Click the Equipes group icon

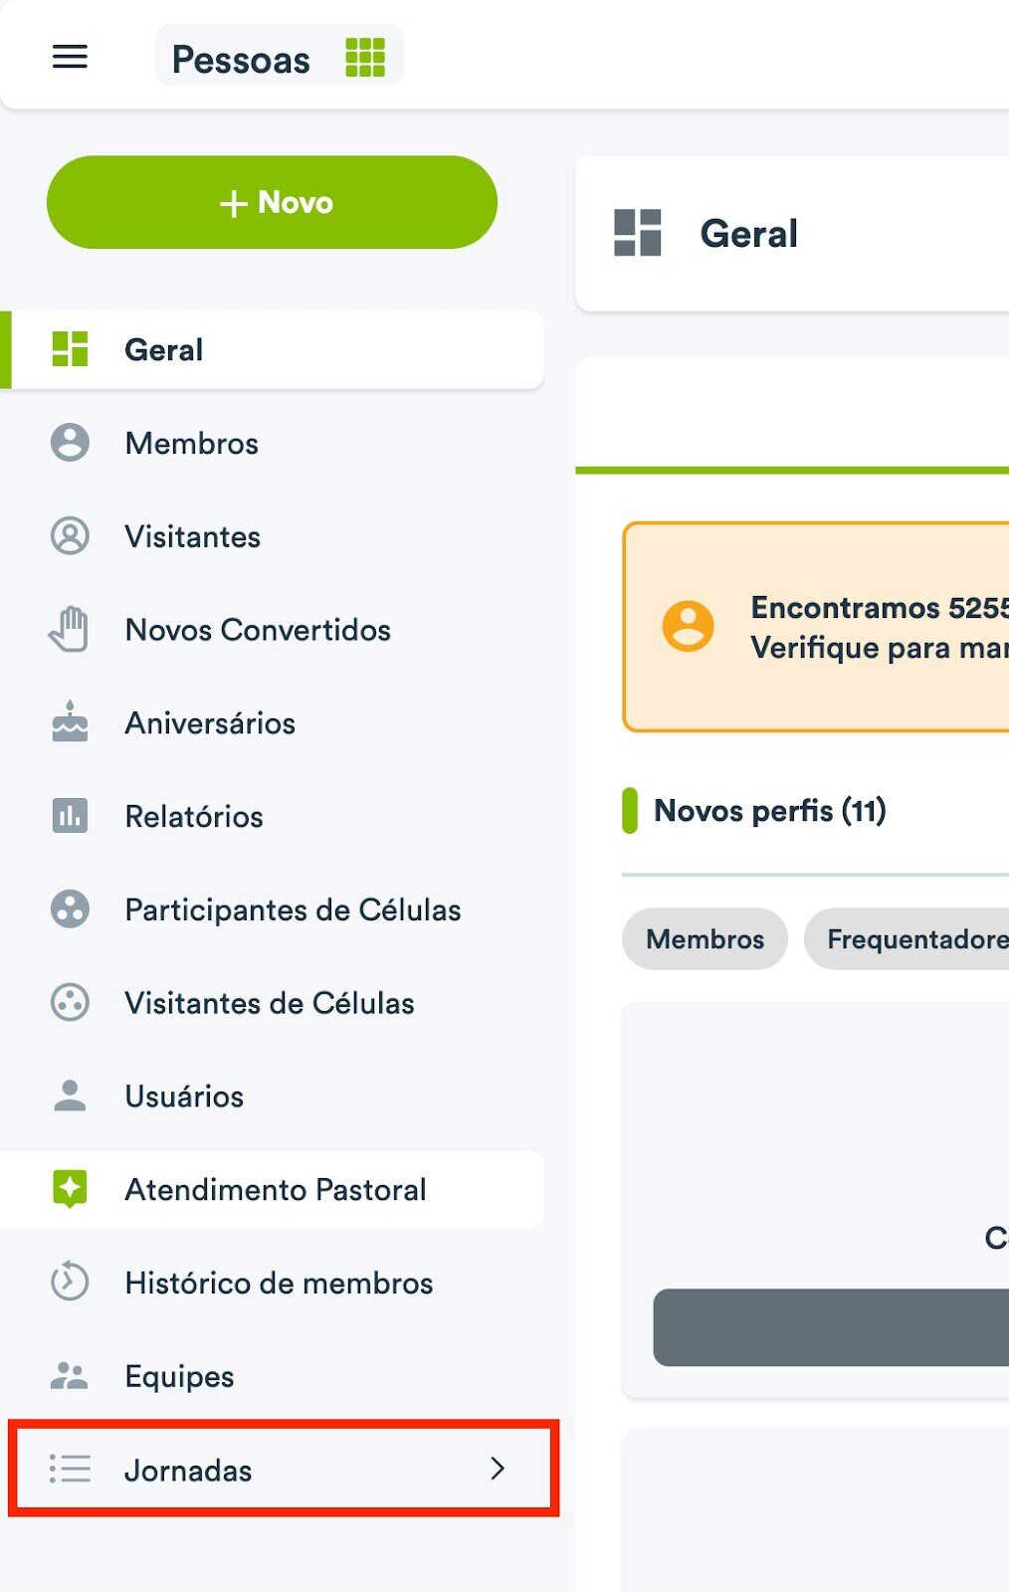70,1376
